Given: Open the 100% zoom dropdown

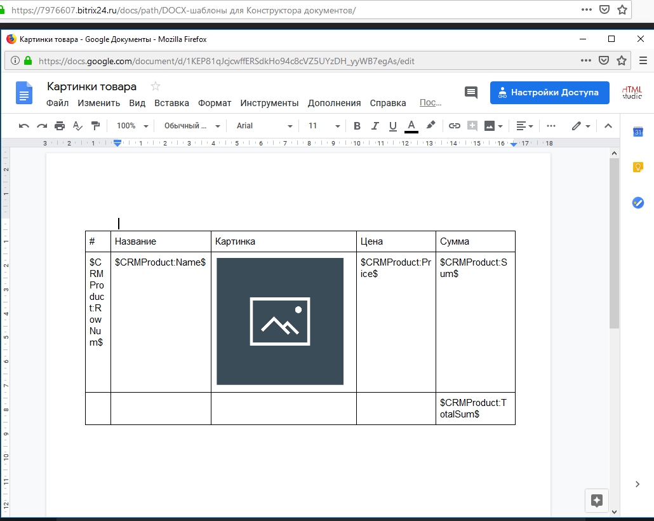Looking at the screenshot, I should tap(132, 126).
